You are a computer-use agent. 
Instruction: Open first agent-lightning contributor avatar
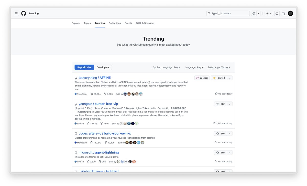tap(118, 162)
